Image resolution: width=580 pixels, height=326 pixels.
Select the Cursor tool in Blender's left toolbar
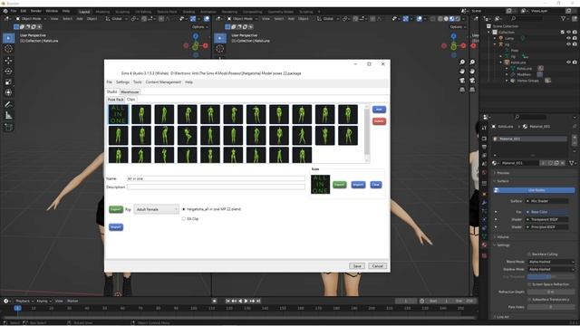8,49
